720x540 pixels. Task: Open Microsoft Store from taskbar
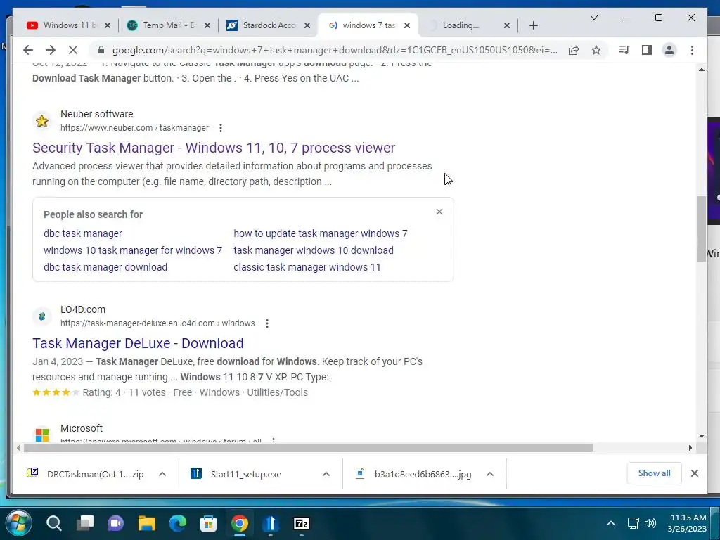208,523
